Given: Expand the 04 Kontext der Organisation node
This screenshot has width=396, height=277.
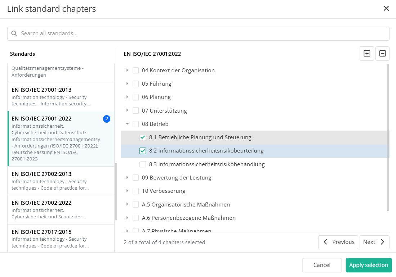Looking at the screenshot, I should [127, 70].
